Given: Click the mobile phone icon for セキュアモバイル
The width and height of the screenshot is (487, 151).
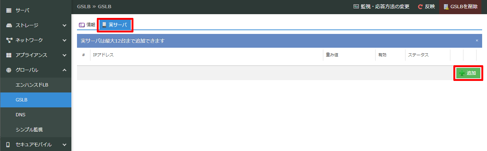Looking at the screenshot, I should click(8, 145).
